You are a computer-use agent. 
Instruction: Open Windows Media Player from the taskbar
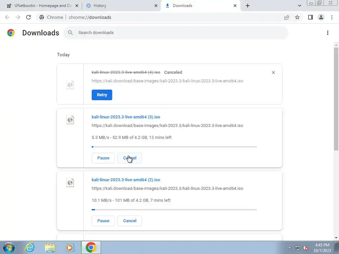tap(70, 247)
